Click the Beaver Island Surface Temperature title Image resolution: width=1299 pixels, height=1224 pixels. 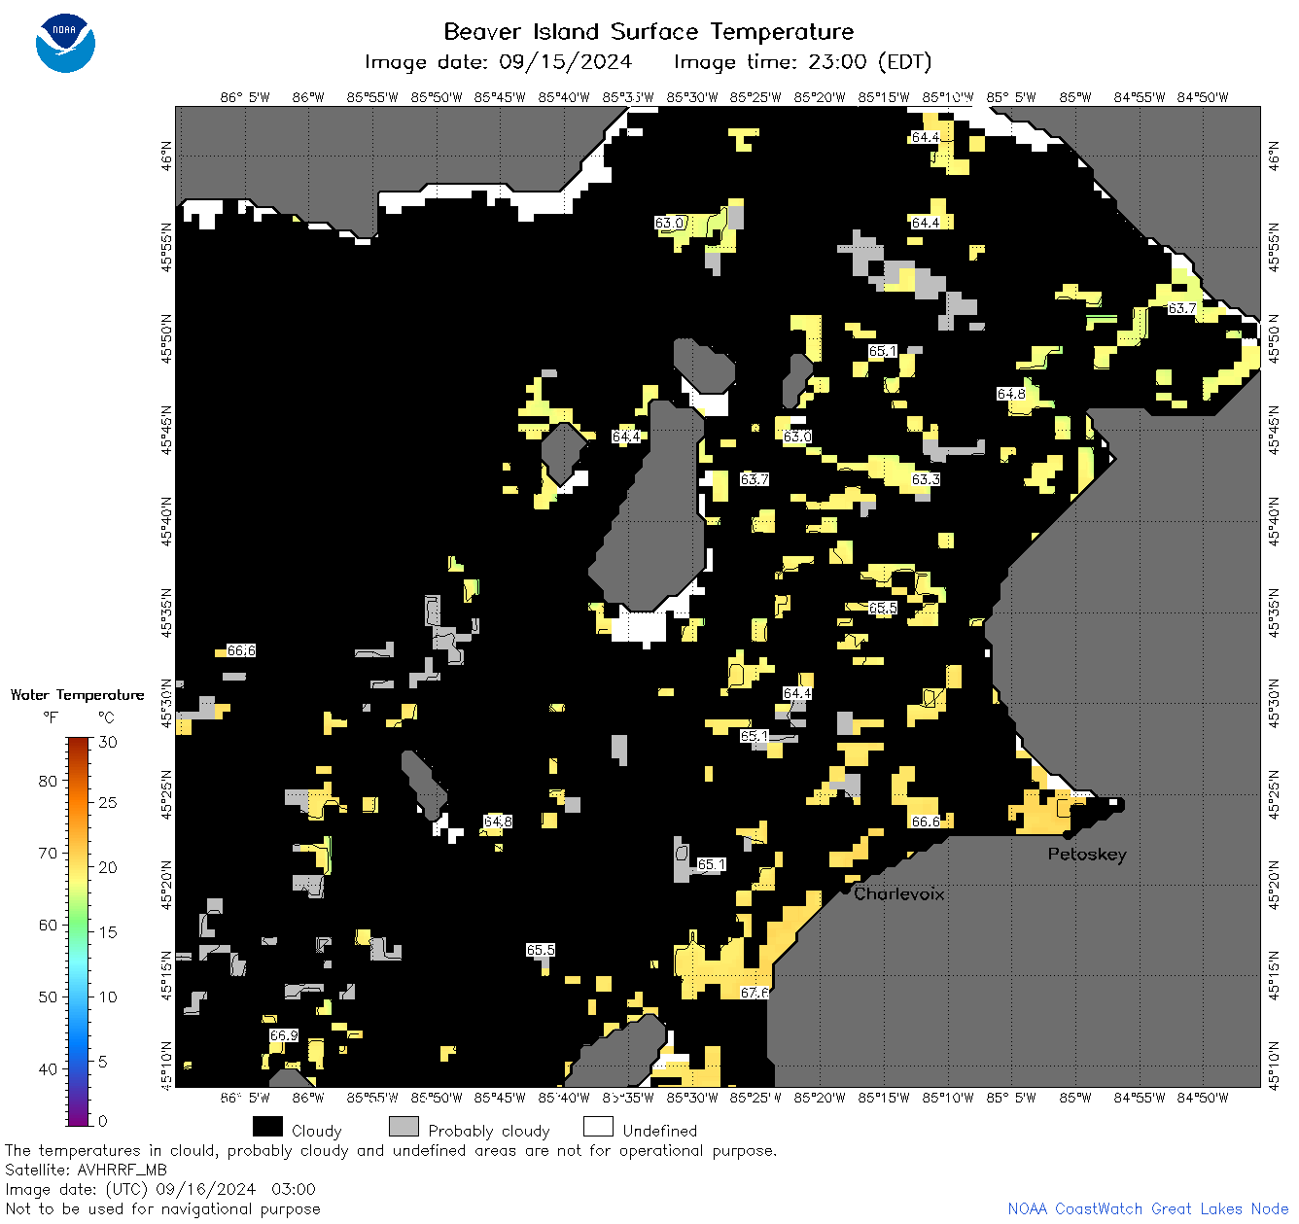click(x=649, y=31)
